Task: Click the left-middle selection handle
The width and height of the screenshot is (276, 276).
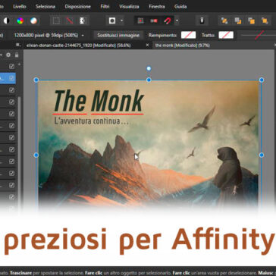Action: pyautogui.click(x=36, y=155)
